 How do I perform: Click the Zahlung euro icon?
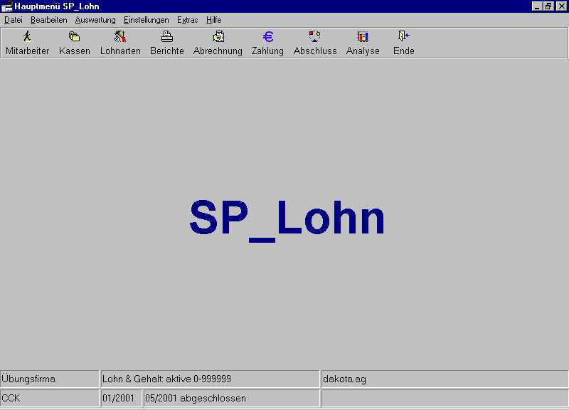click(x=267, y=37)
